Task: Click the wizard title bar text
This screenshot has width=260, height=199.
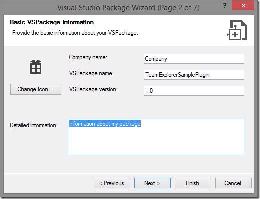Action: (x=128, y=8)
